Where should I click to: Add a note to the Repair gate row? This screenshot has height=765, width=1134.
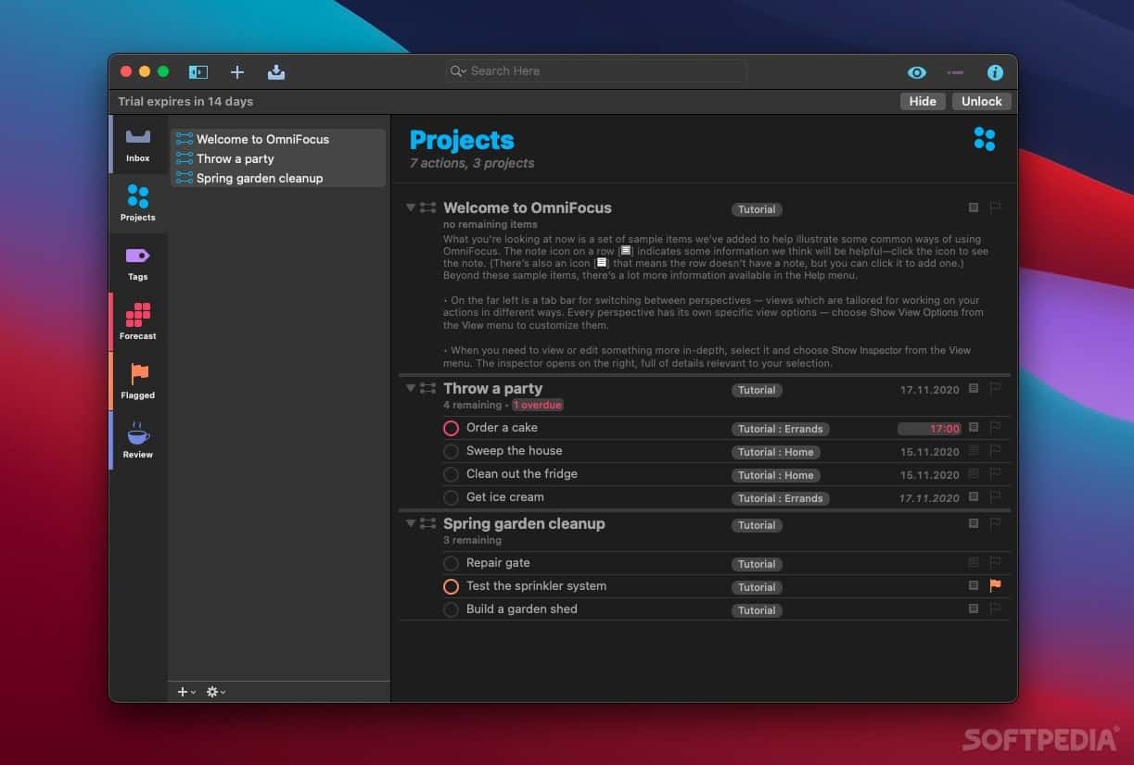click(974, 562)
